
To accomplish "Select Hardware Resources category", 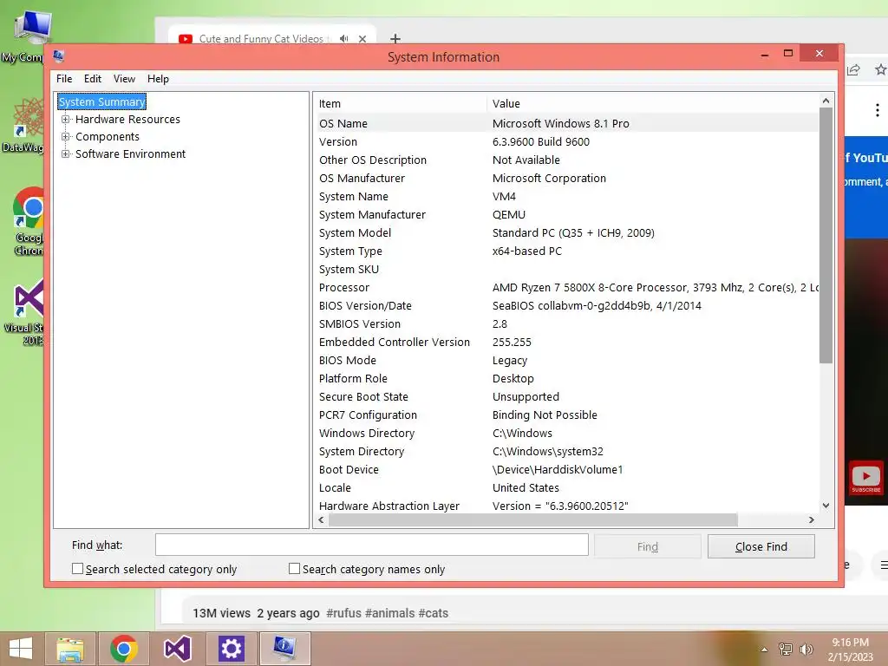I will (127, 120).
